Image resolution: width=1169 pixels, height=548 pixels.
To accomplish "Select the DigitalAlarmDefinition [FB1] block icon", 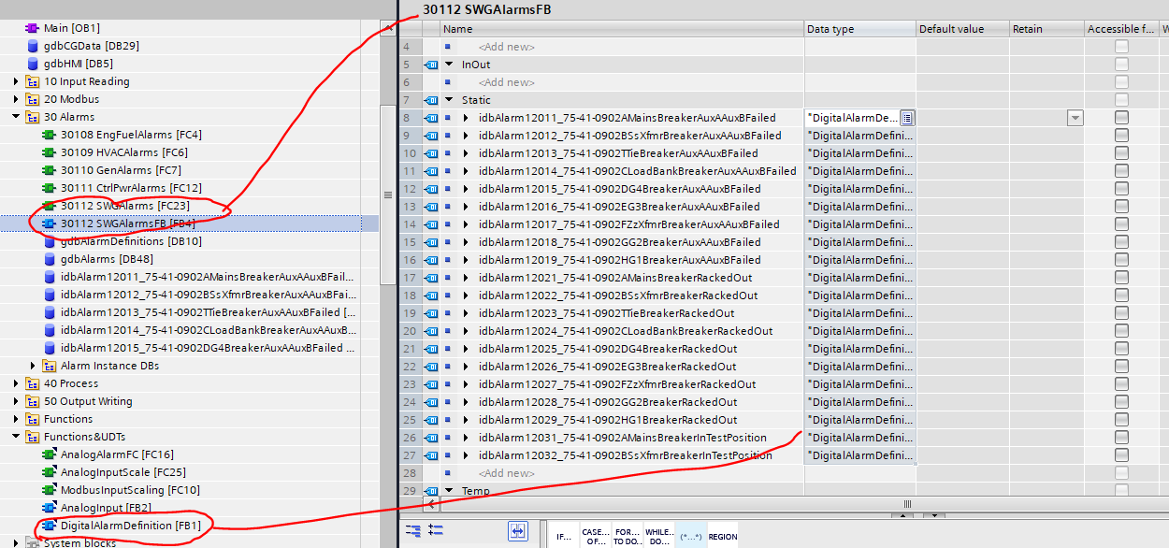I will point(50,526).
